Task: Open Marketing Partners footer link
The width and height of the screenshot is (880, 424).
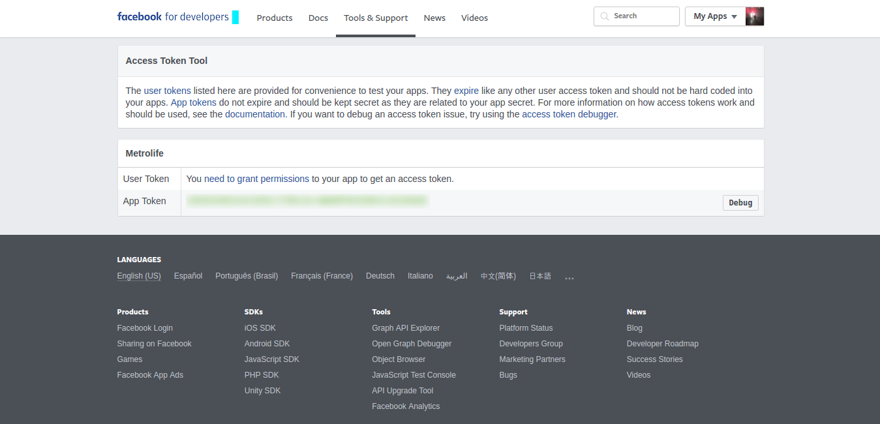Action: [x=532, y=359]
